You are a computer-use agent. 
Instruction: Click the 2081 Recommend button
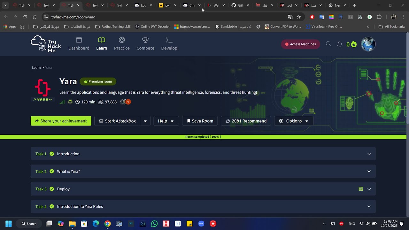(x=246, y=121)
